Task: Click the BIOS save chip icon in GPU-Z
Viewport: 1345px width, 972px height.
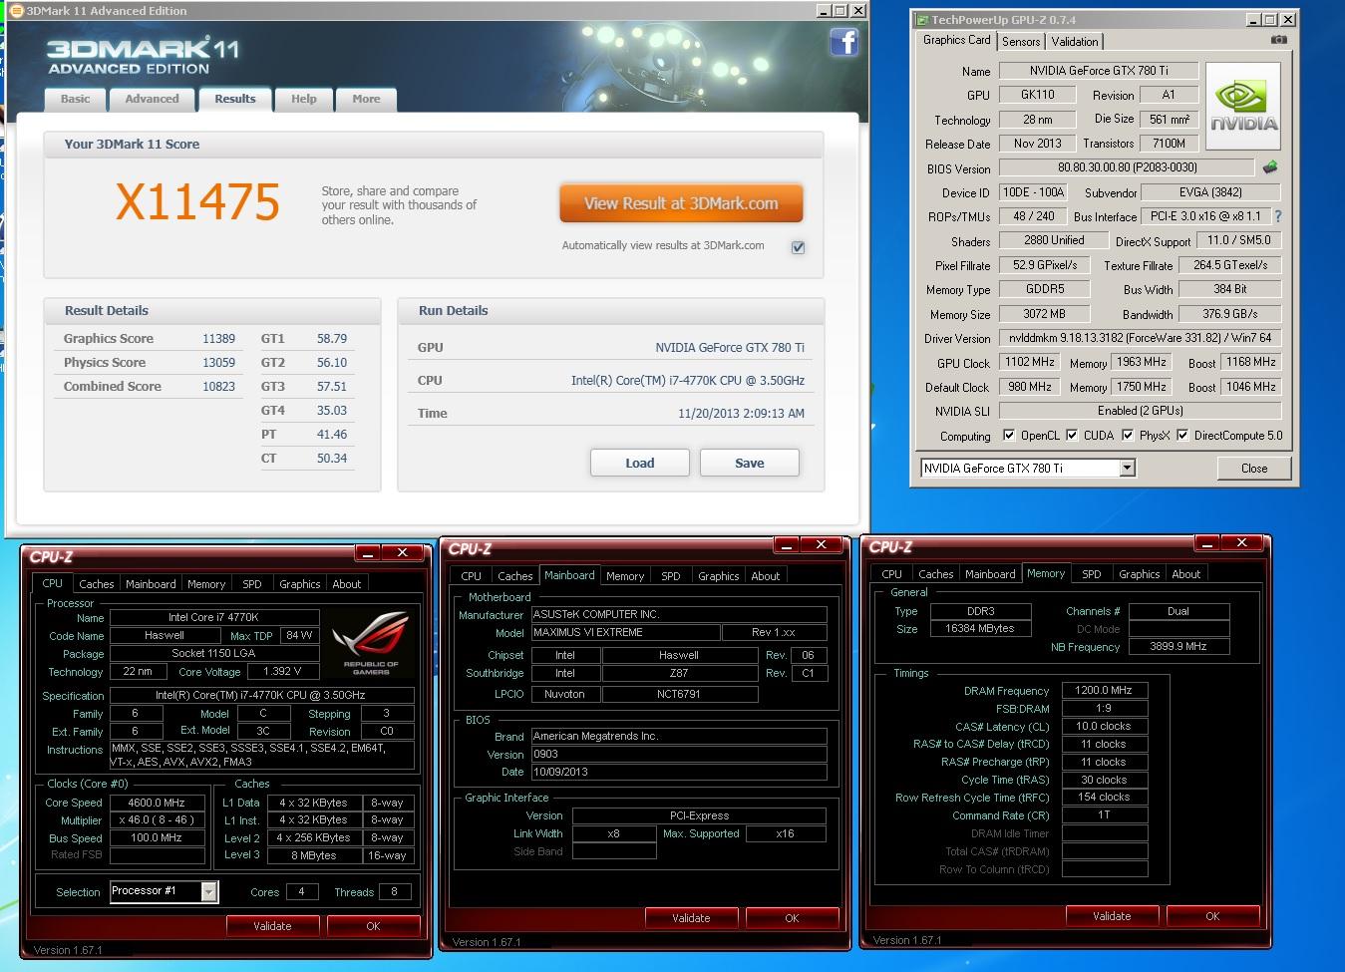Action: click(x=1270, y=167)
